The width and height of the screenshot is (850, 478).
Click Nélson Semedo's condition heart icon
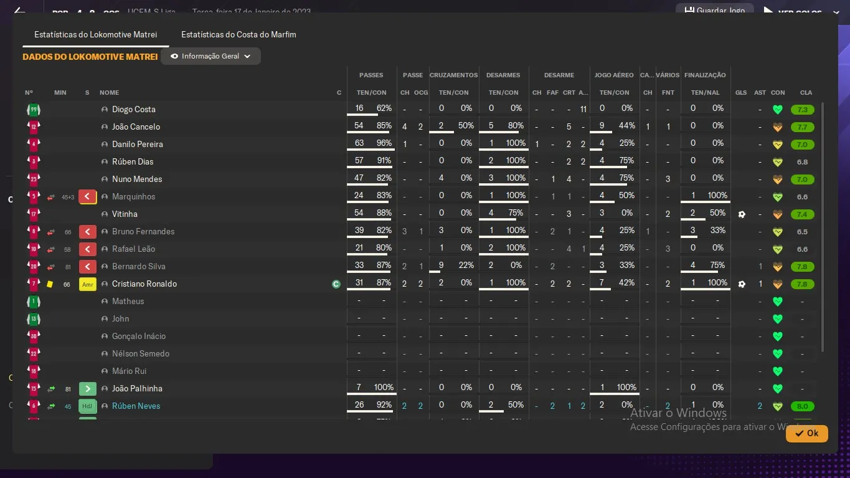click(777, 354)
